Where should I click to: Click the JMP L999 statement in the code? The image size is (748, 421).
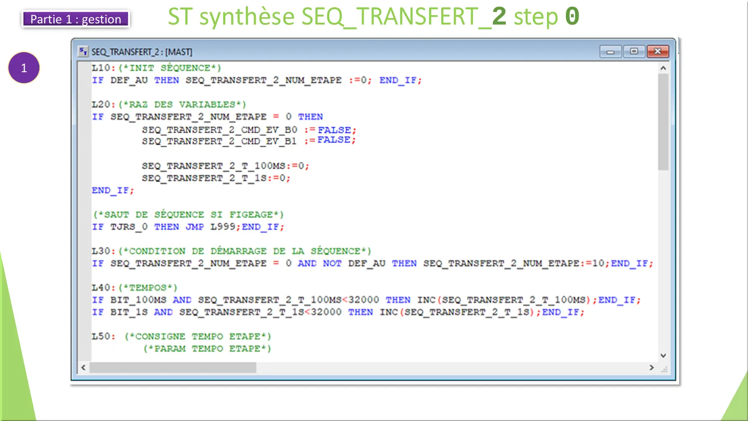[211, 227]
